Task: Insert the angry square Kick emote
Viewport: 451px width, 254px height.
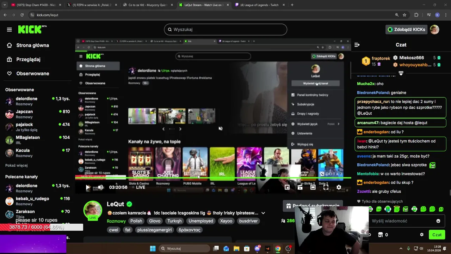Action: [406, 209]
